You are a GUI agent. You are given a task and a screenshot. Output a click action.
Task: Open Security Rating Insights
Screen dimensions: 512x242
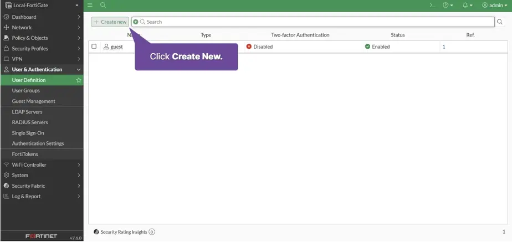pyautogui.click(x=124, y=232)
